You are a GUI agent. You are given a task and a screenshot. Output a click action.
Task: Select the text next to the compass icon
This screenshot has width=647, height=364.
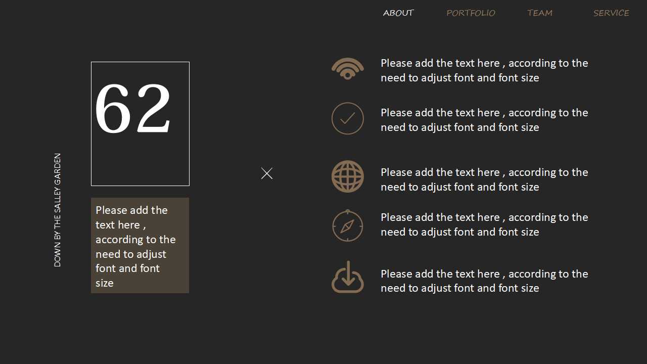[484, 224]
